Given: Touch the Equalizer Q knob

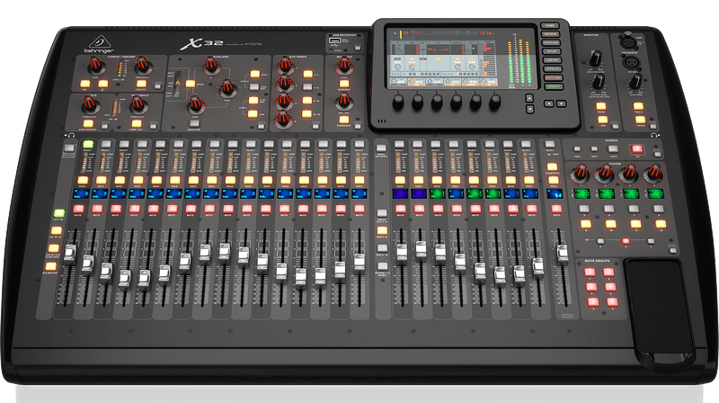Looking at the screenshot, I should pyautogui.click(x=211, y=66).
